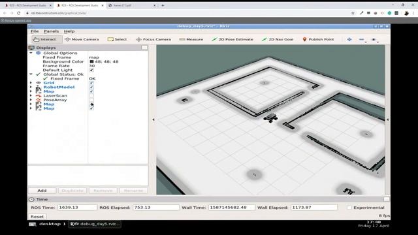The height and width of the screenshot is (235, 418).
Task: Bookmark this page with the star icon
Action: coord(353,13)
